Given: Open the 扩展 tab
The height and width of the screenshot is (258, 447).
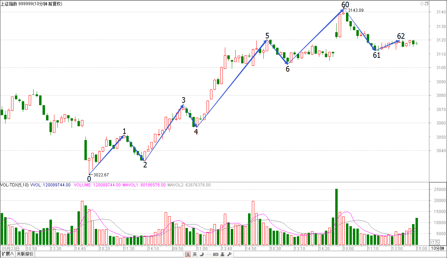Looking at the screenshot, I should point(8,254).
